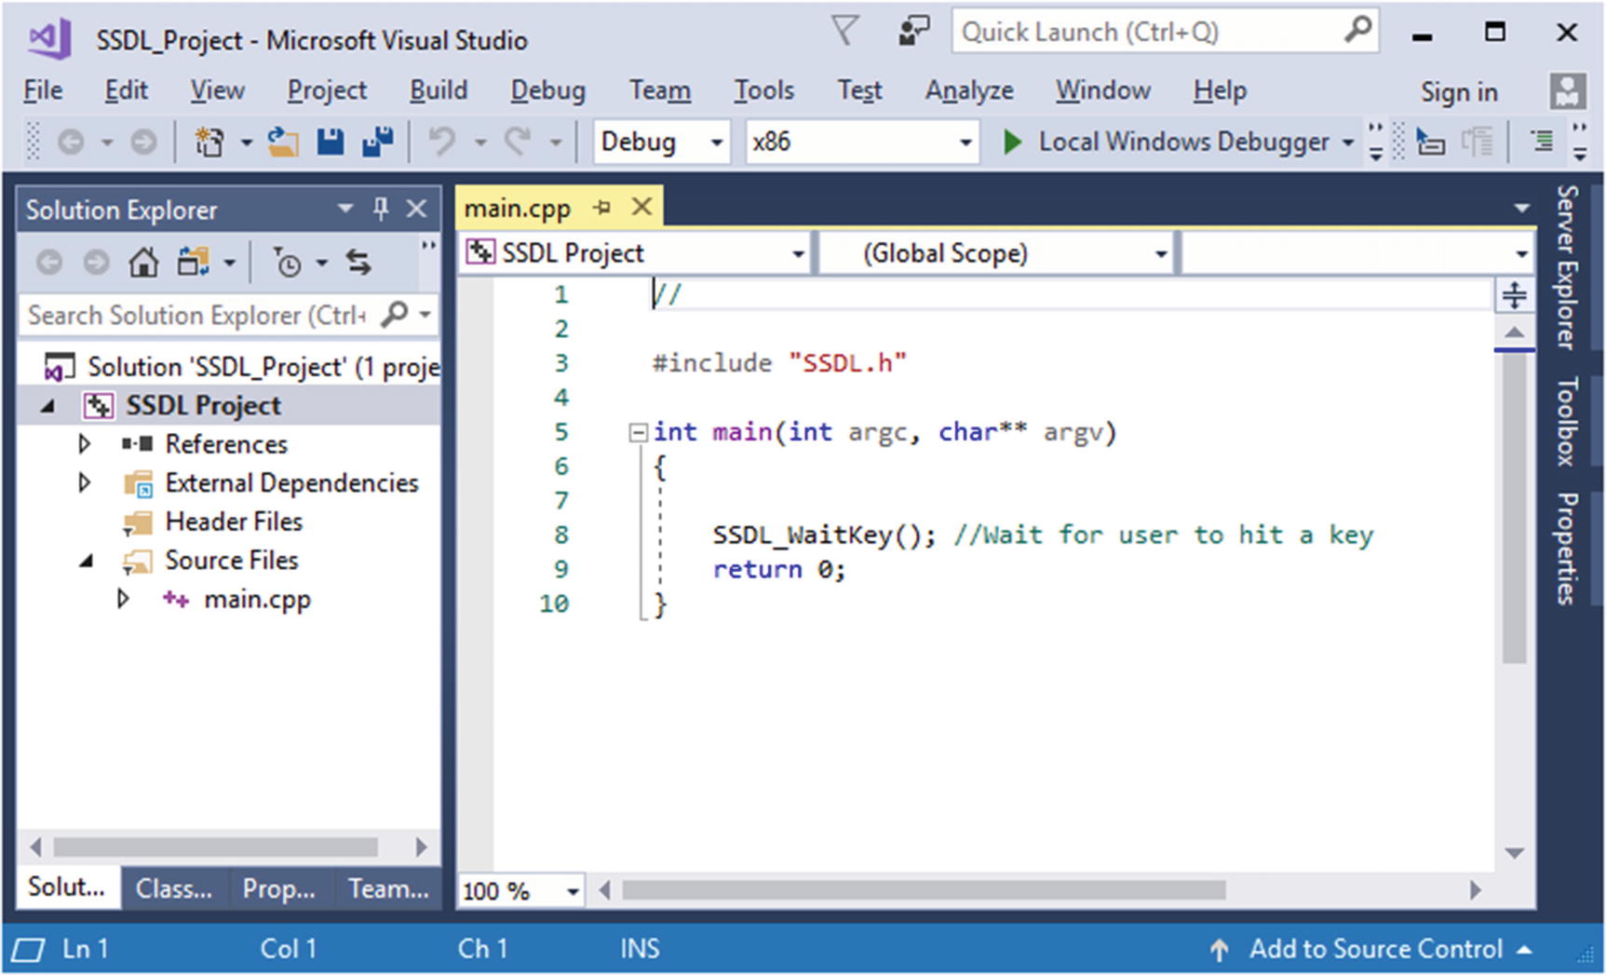This screenshot has height=975, width=1606.
Task: Open Server Explorer side tab
Action: tap(1567, 267)
